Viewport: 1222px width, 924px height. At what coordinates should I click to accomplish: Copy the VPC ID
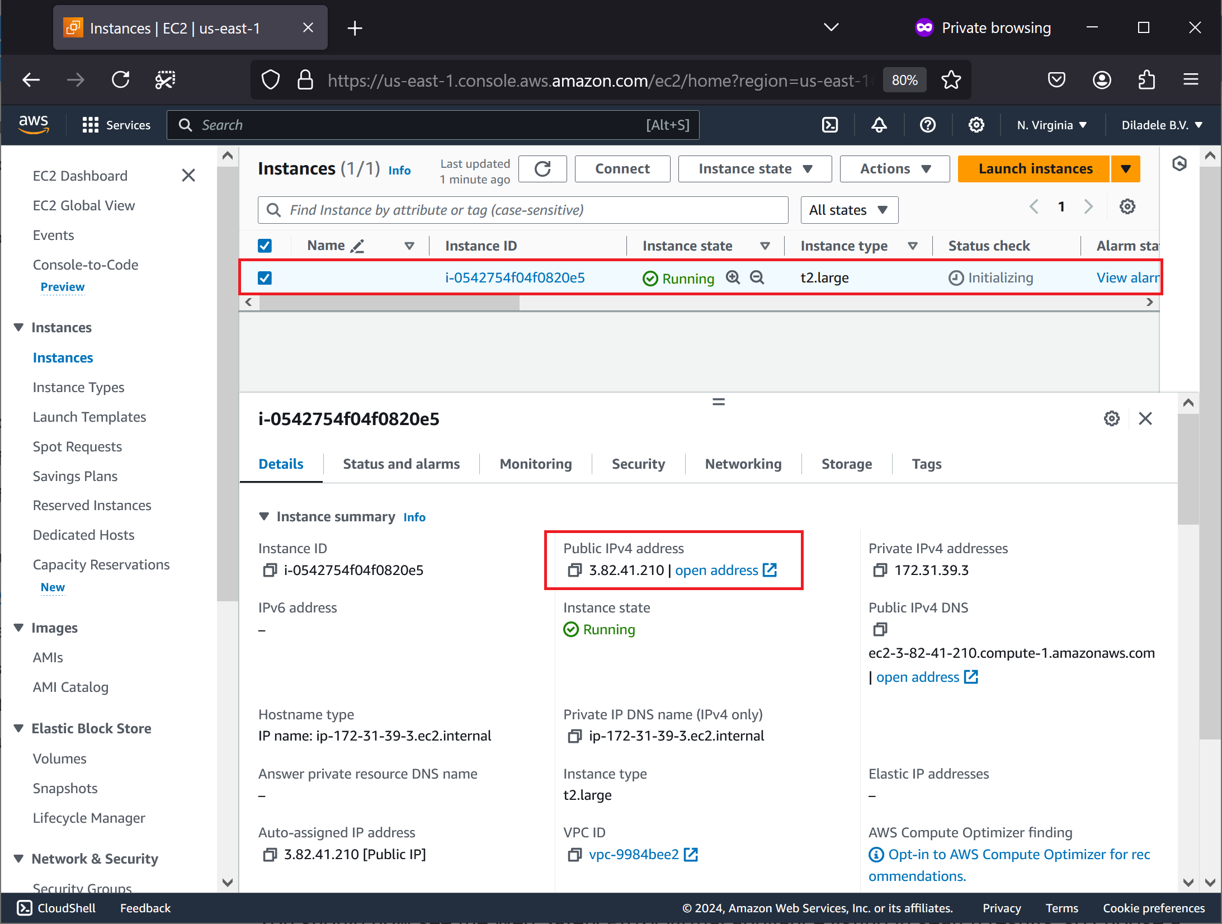[x=574, y=855]
